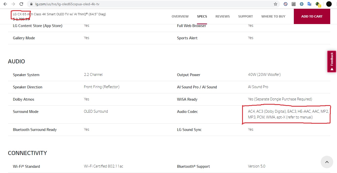Screen dimensions: 337x173
Task: Open the Reviews tab
Action: [x=223, y=16]
